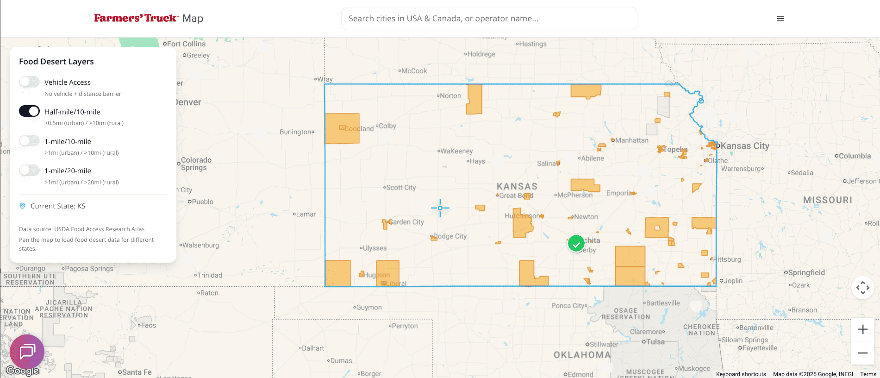Click the location pin beside Current State
The height and width of the screenshot is (378, 880).
(x=22, y=206)
